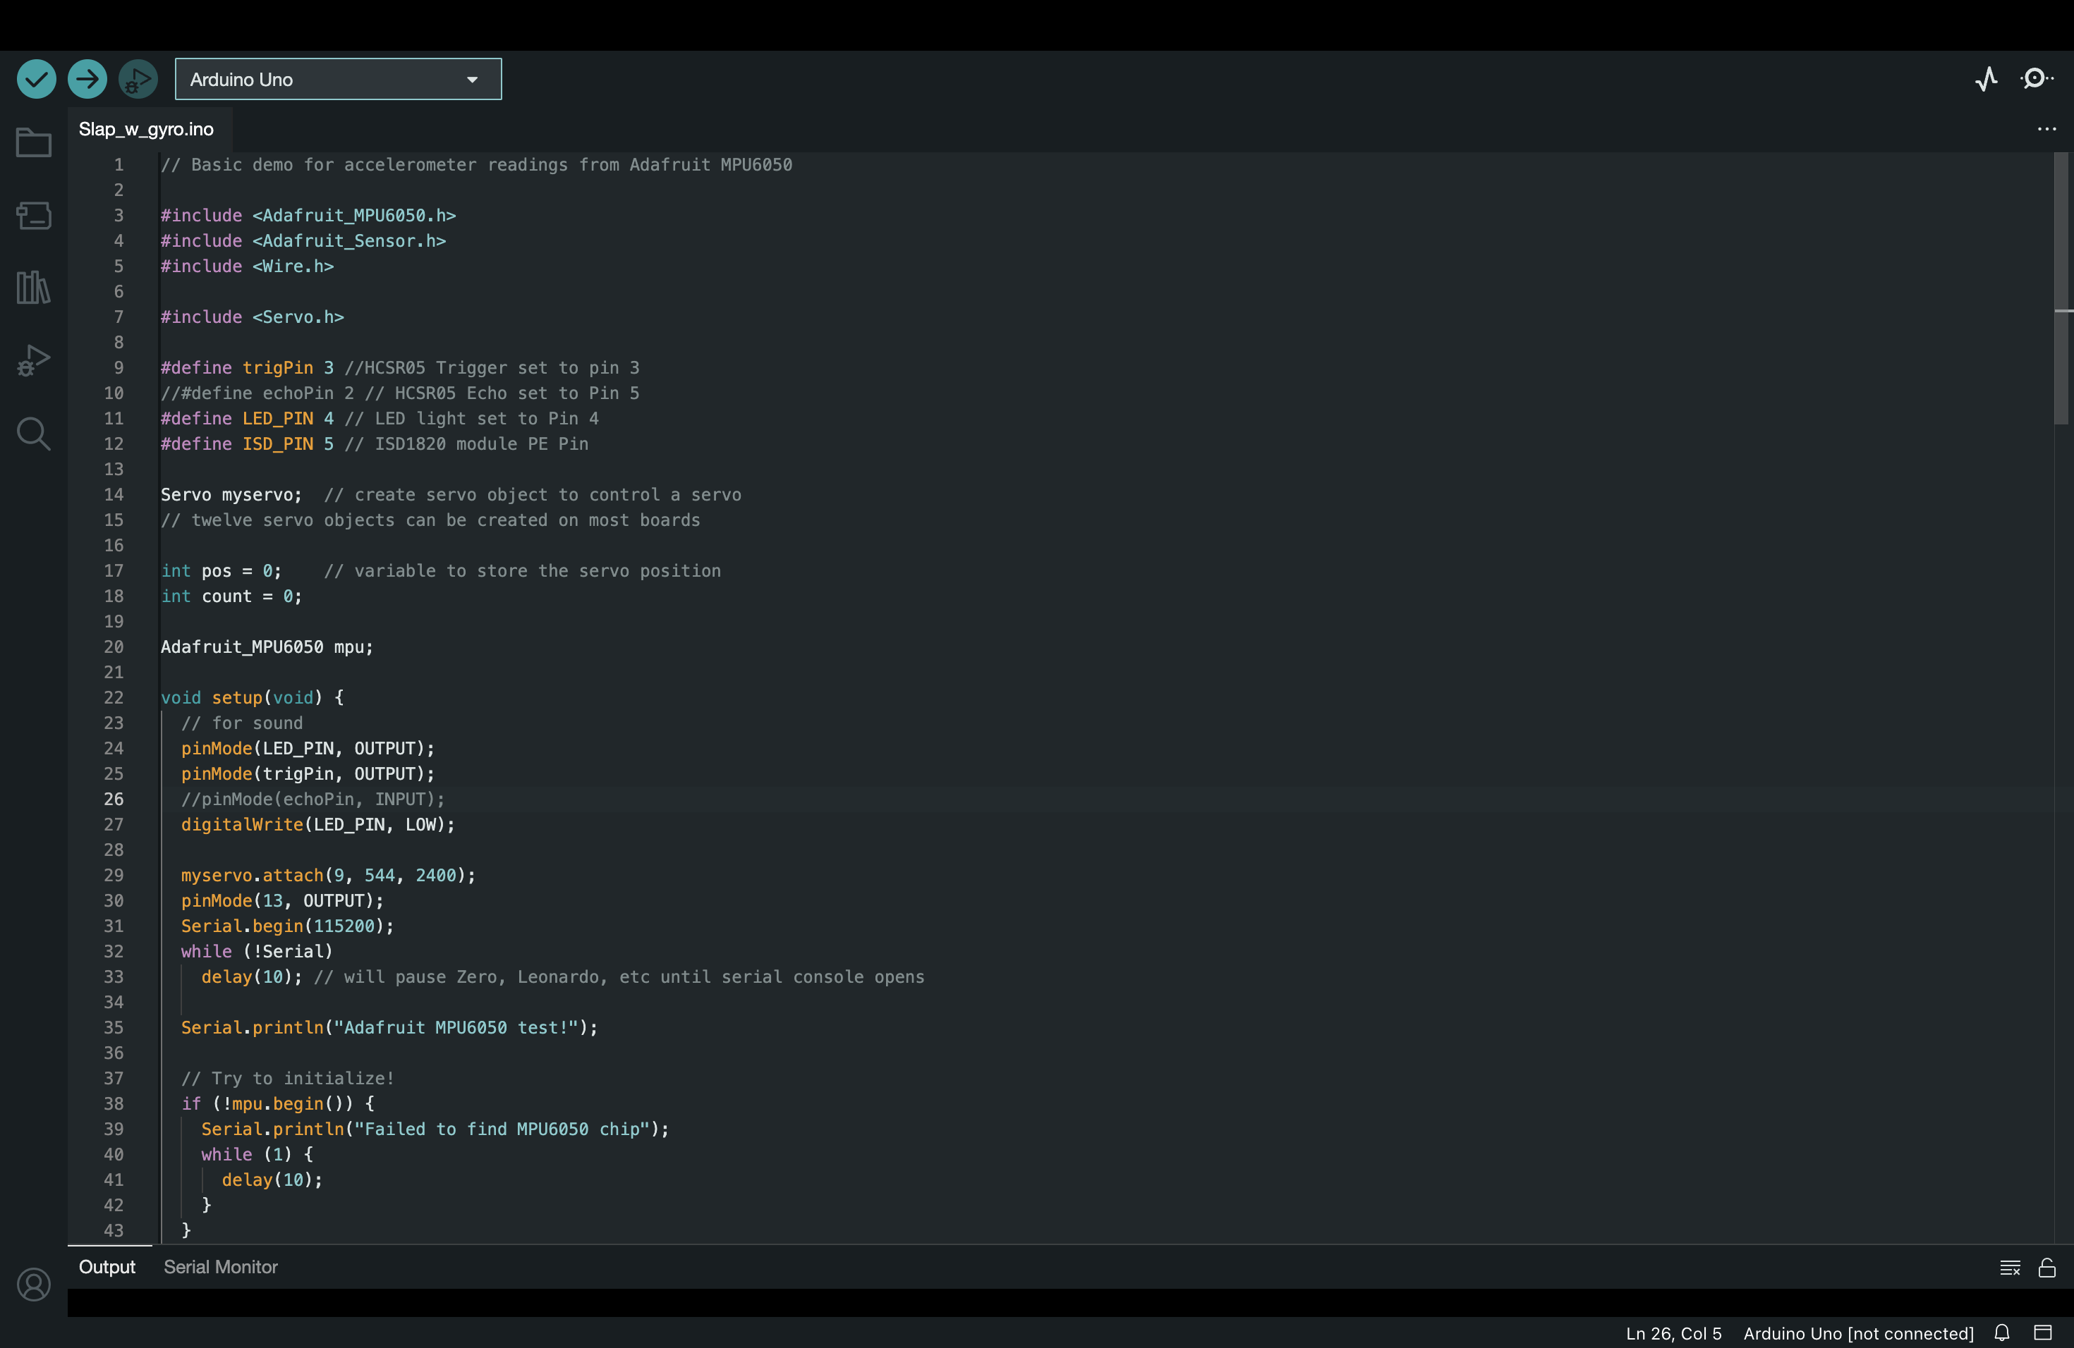Select the Slap_w_gyro.ino file tab

point(147,129)
